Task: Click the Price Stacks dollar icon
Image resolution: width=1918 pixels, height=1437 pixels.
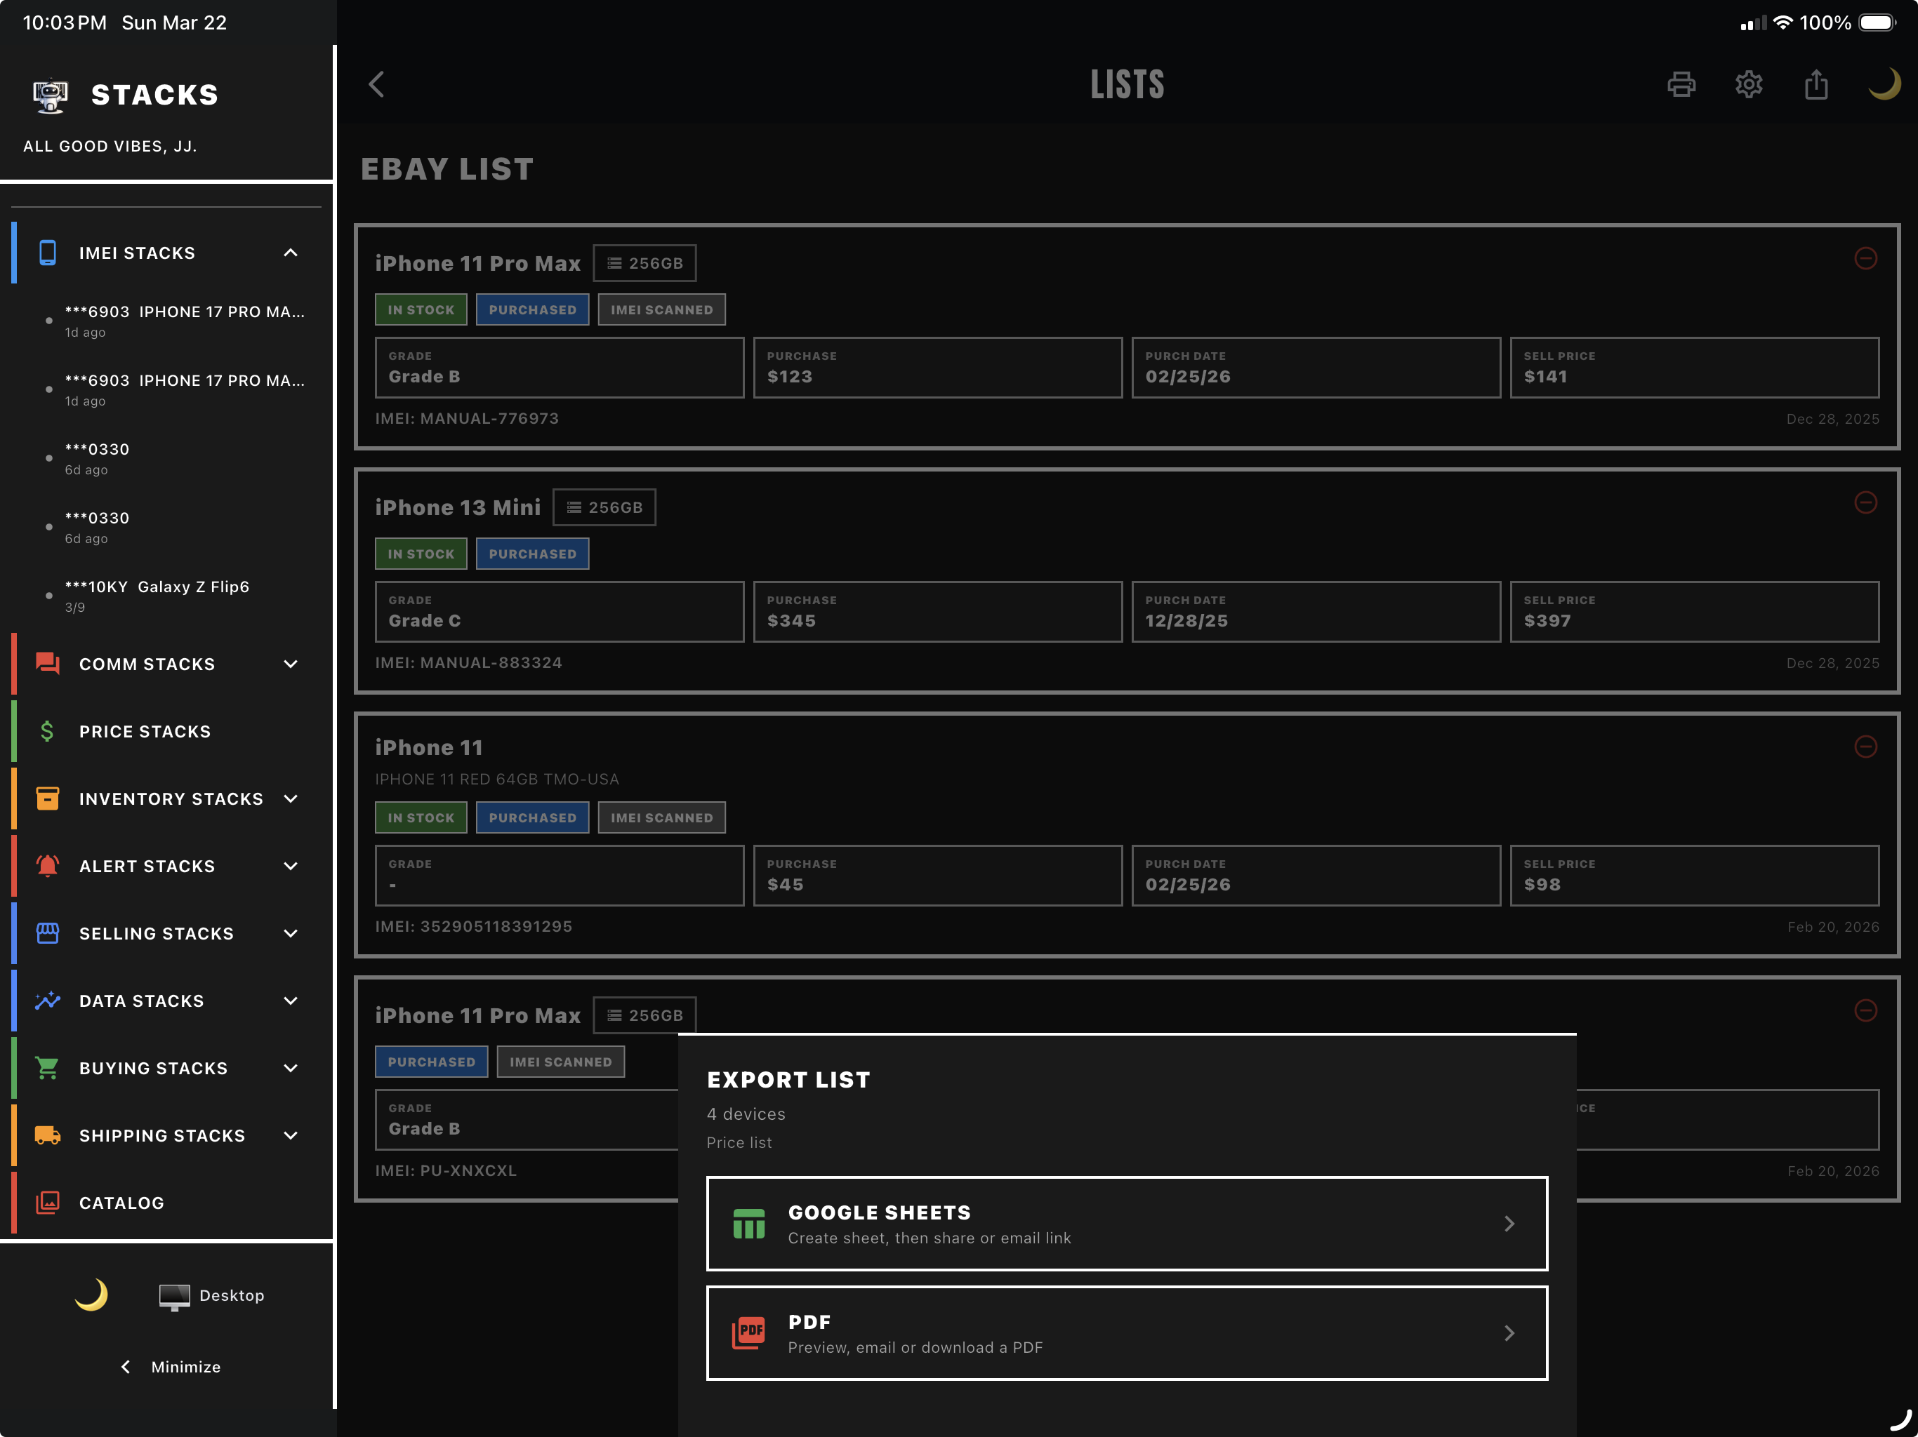Action: [x=47, y=730]
